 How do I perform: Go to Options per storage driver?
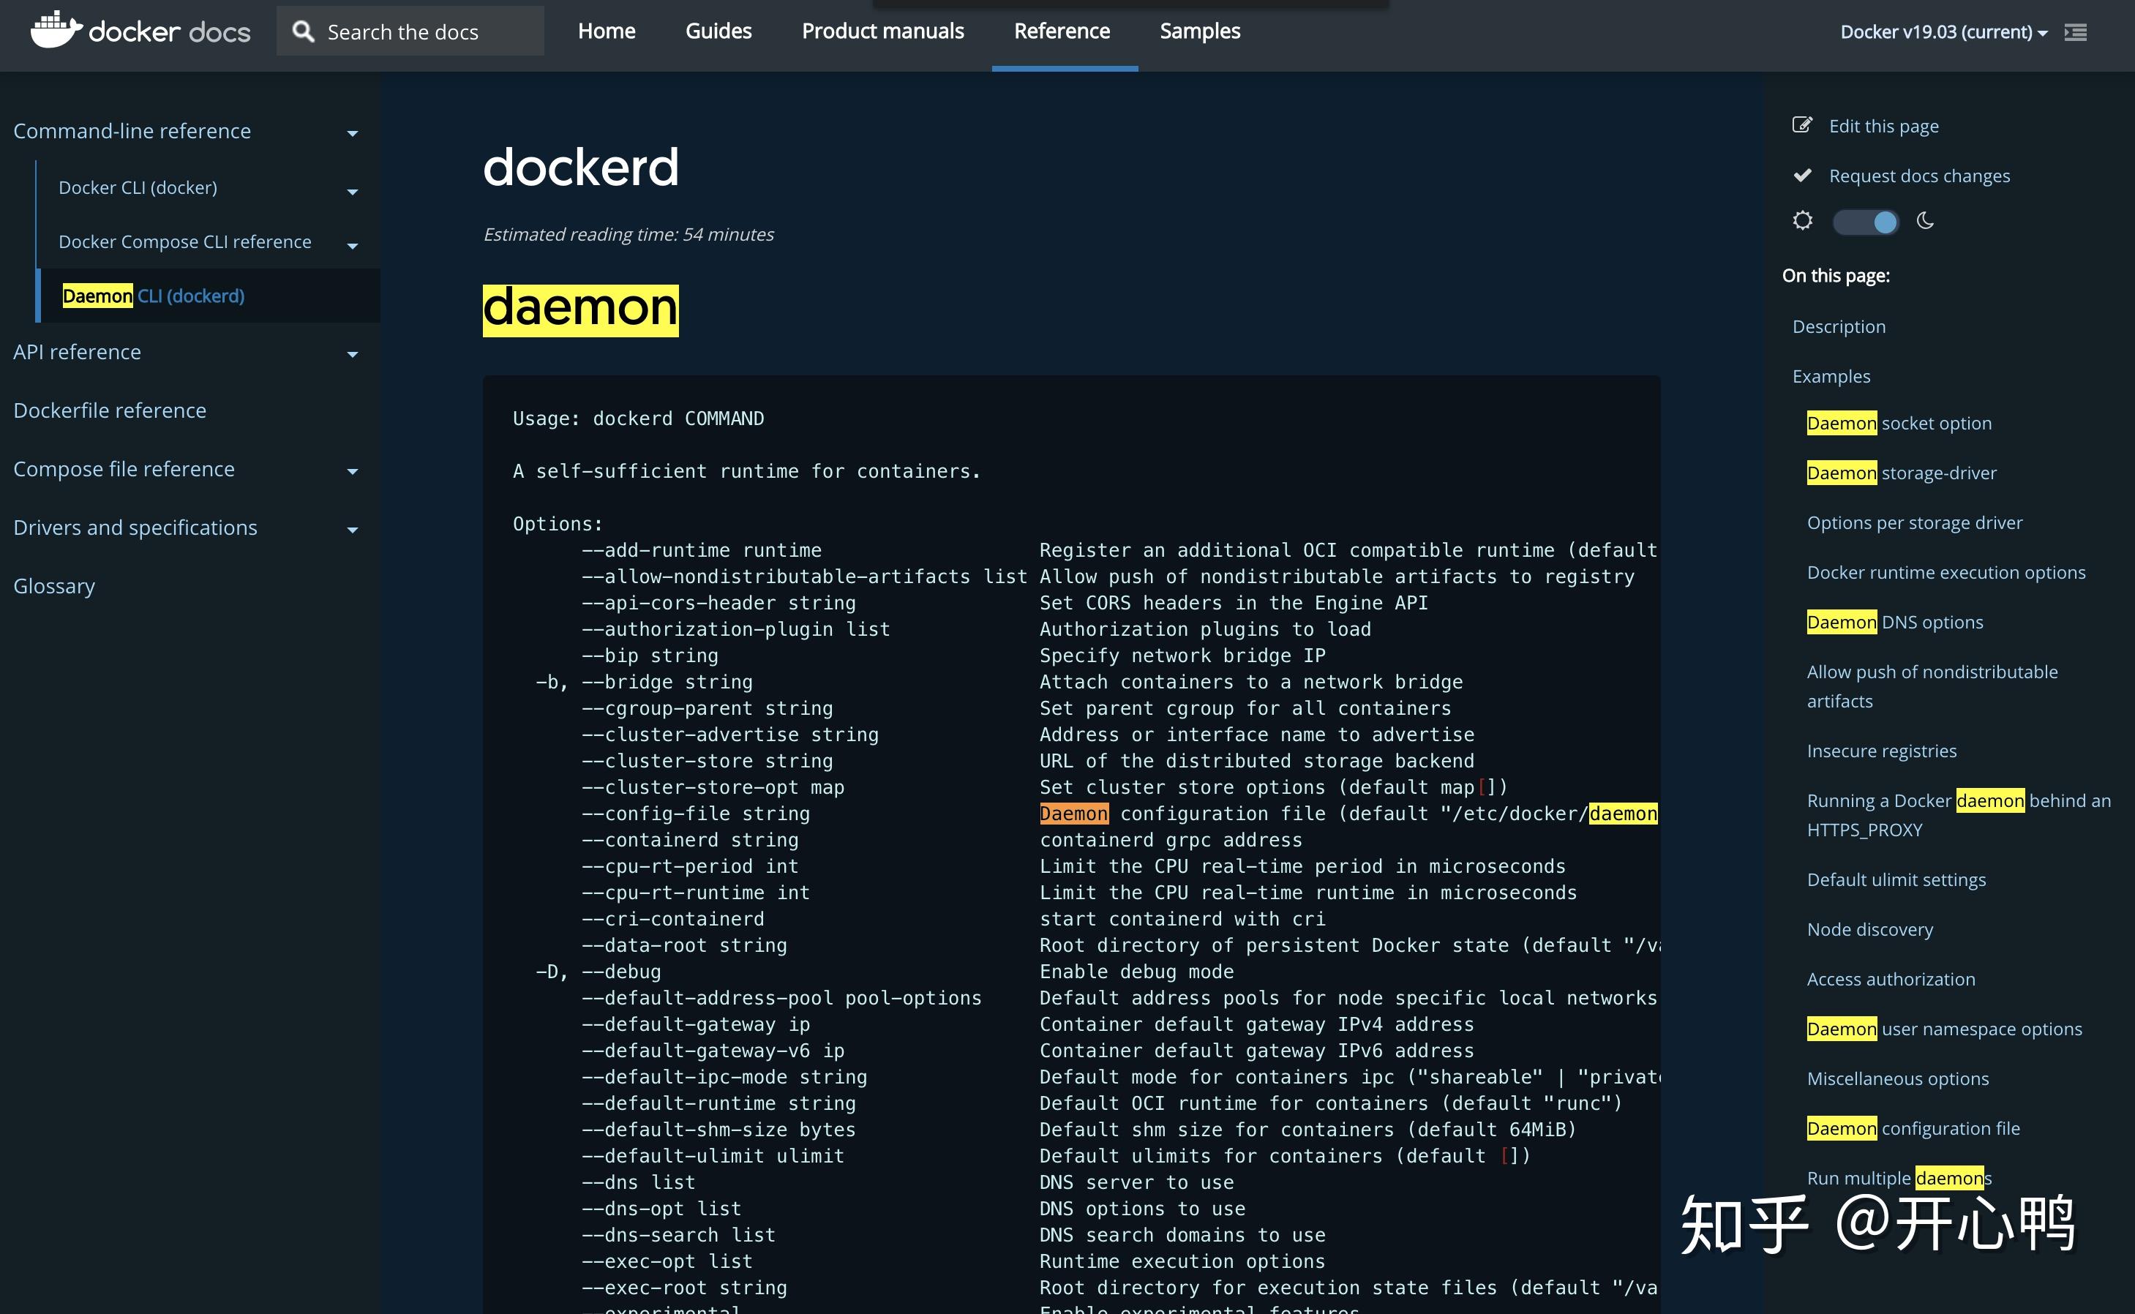point(1914,522)
